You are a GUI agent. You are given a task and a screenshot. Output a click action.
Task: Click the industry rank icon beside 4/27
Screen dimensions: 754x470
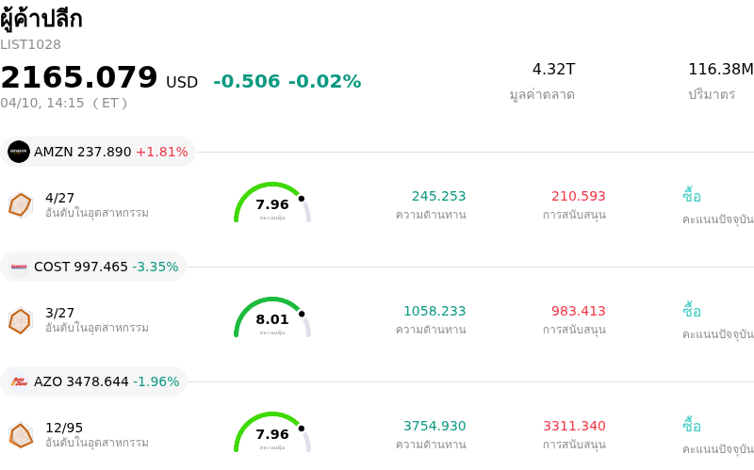[20, 204]
